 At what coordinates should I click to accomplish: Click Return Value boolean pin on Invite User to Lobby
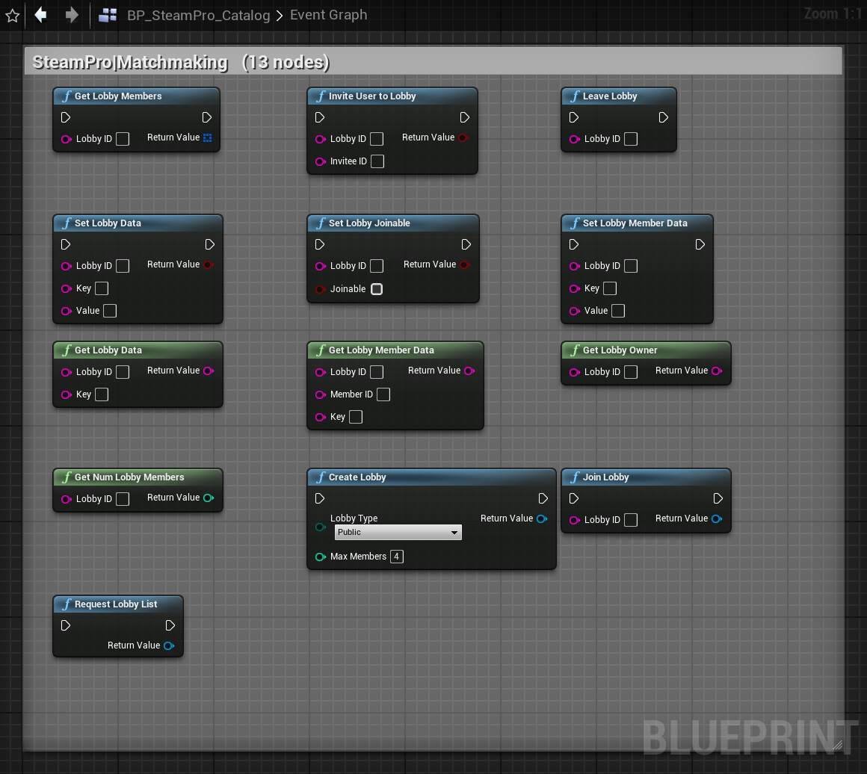(x=463, y=137)
